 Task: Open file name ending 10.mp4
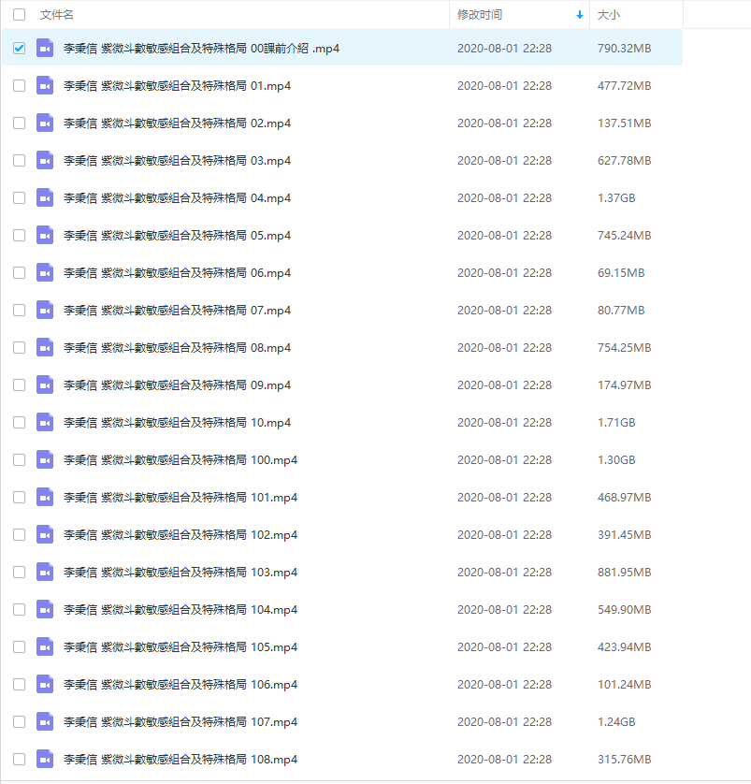pos(177,423)
